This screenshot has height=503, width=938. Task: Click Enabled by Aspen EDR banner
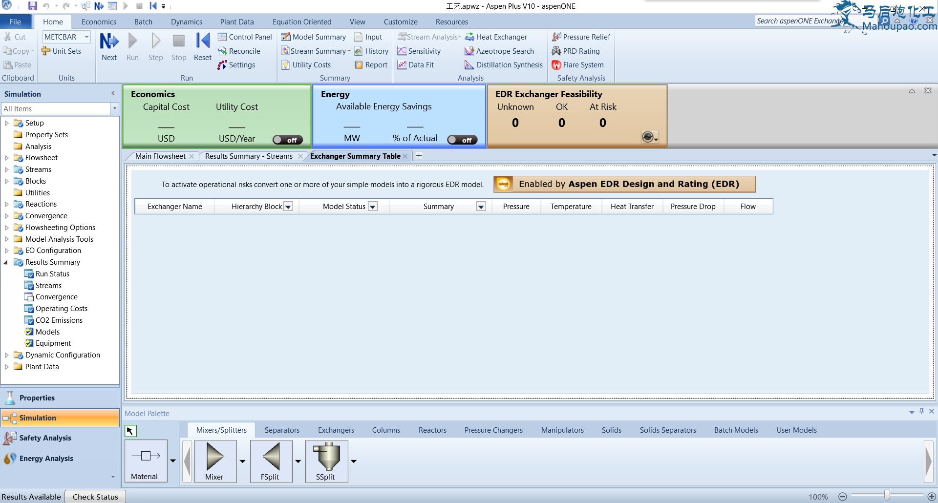pos(624,184)
